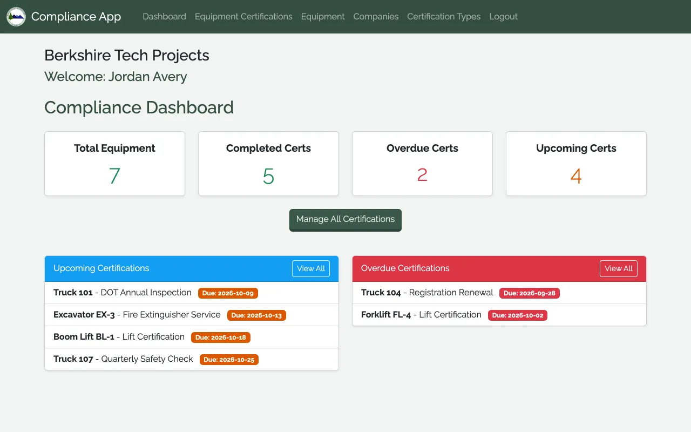Click the Compliance App logo icon
Screen dimensions: 691x432
pyautogui.click(x=16, y=17)
